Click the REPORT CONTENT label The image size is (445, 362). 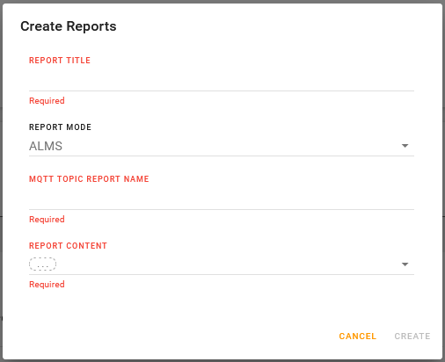click(68, 246)
